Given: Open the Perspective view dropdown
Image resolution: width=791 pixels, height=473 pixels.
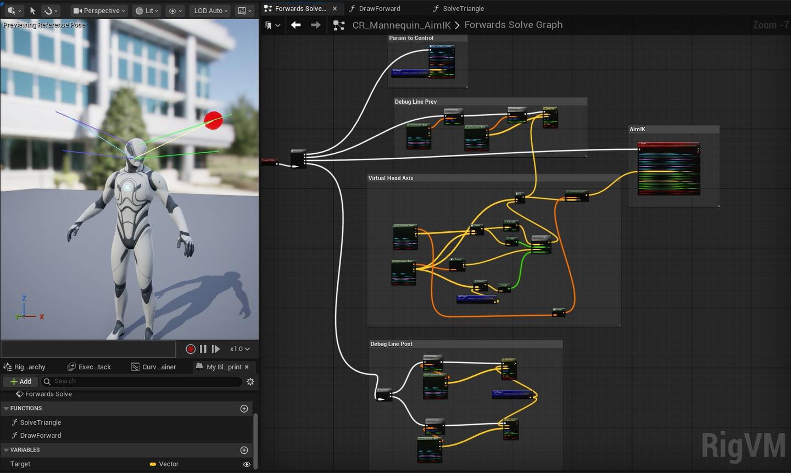Looking at the screenshot, I should [x=99, y=10].
